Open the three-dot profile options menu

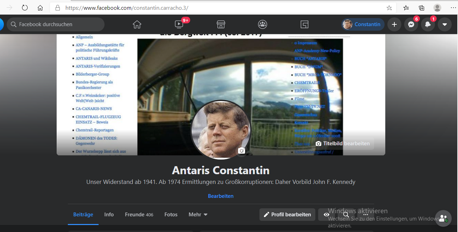tap(366, 215)
